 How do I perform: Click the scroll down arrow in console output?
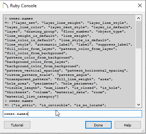pyautogui.click(x=138, y=105)
